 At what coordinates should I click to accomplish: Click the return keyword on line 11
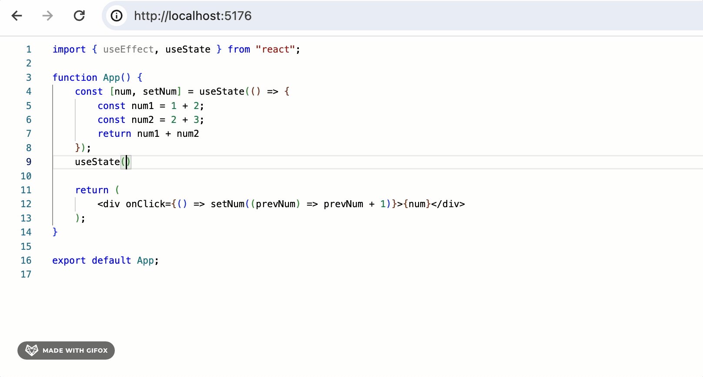click(x=92, y=190)
